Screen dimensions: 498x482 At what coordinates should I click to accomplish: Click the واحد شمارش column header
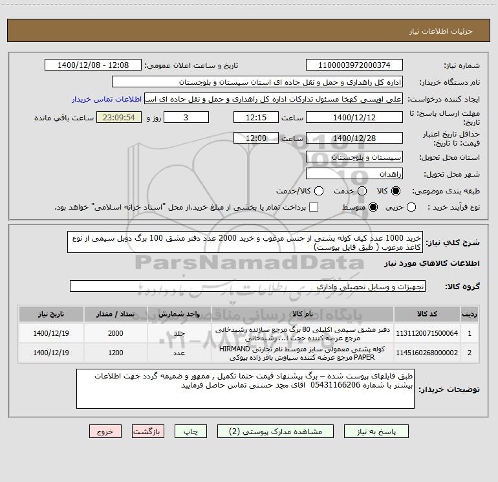click(x=179, y=314)
